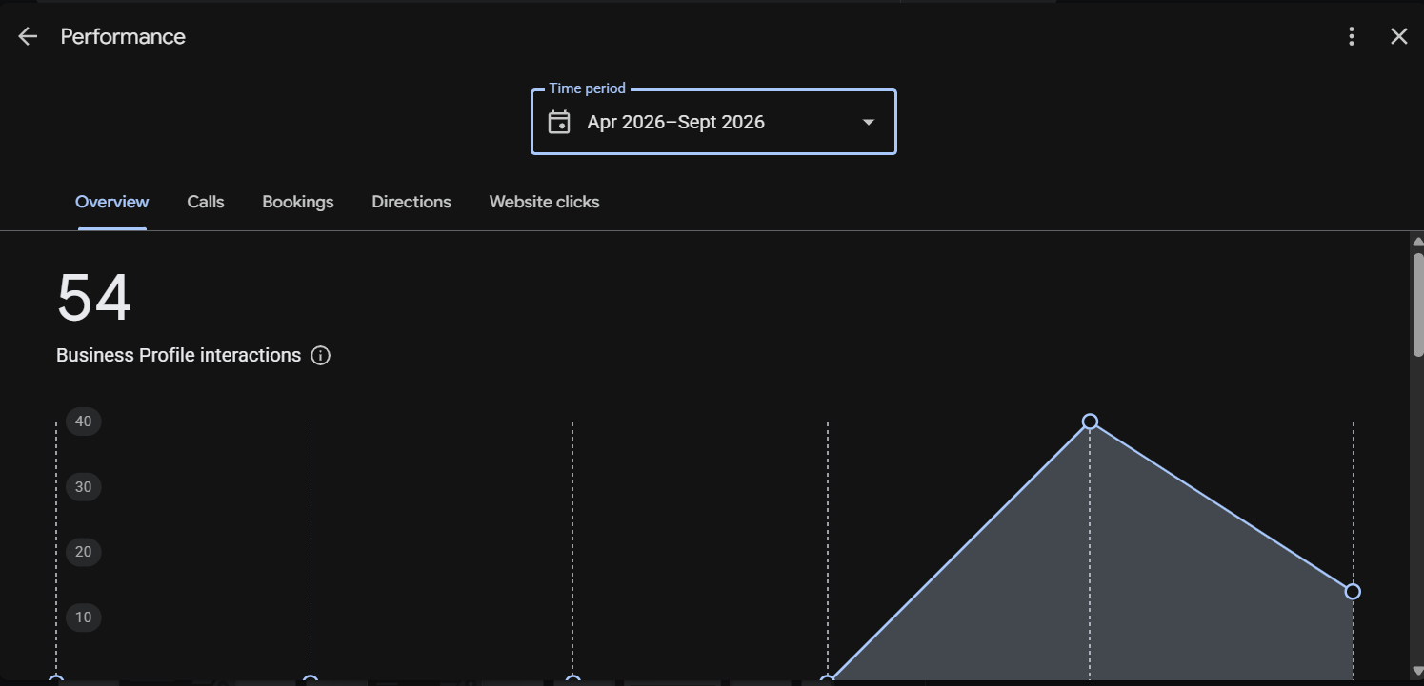Viewport: 1424px width, 686px height.
Task: Click the peak data point at 40
Action: 1091,421
